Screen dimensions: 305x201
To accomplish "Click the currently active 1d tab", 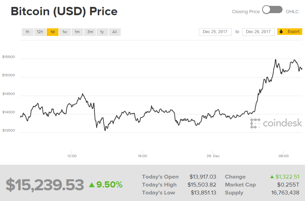I will pos(52,32).
